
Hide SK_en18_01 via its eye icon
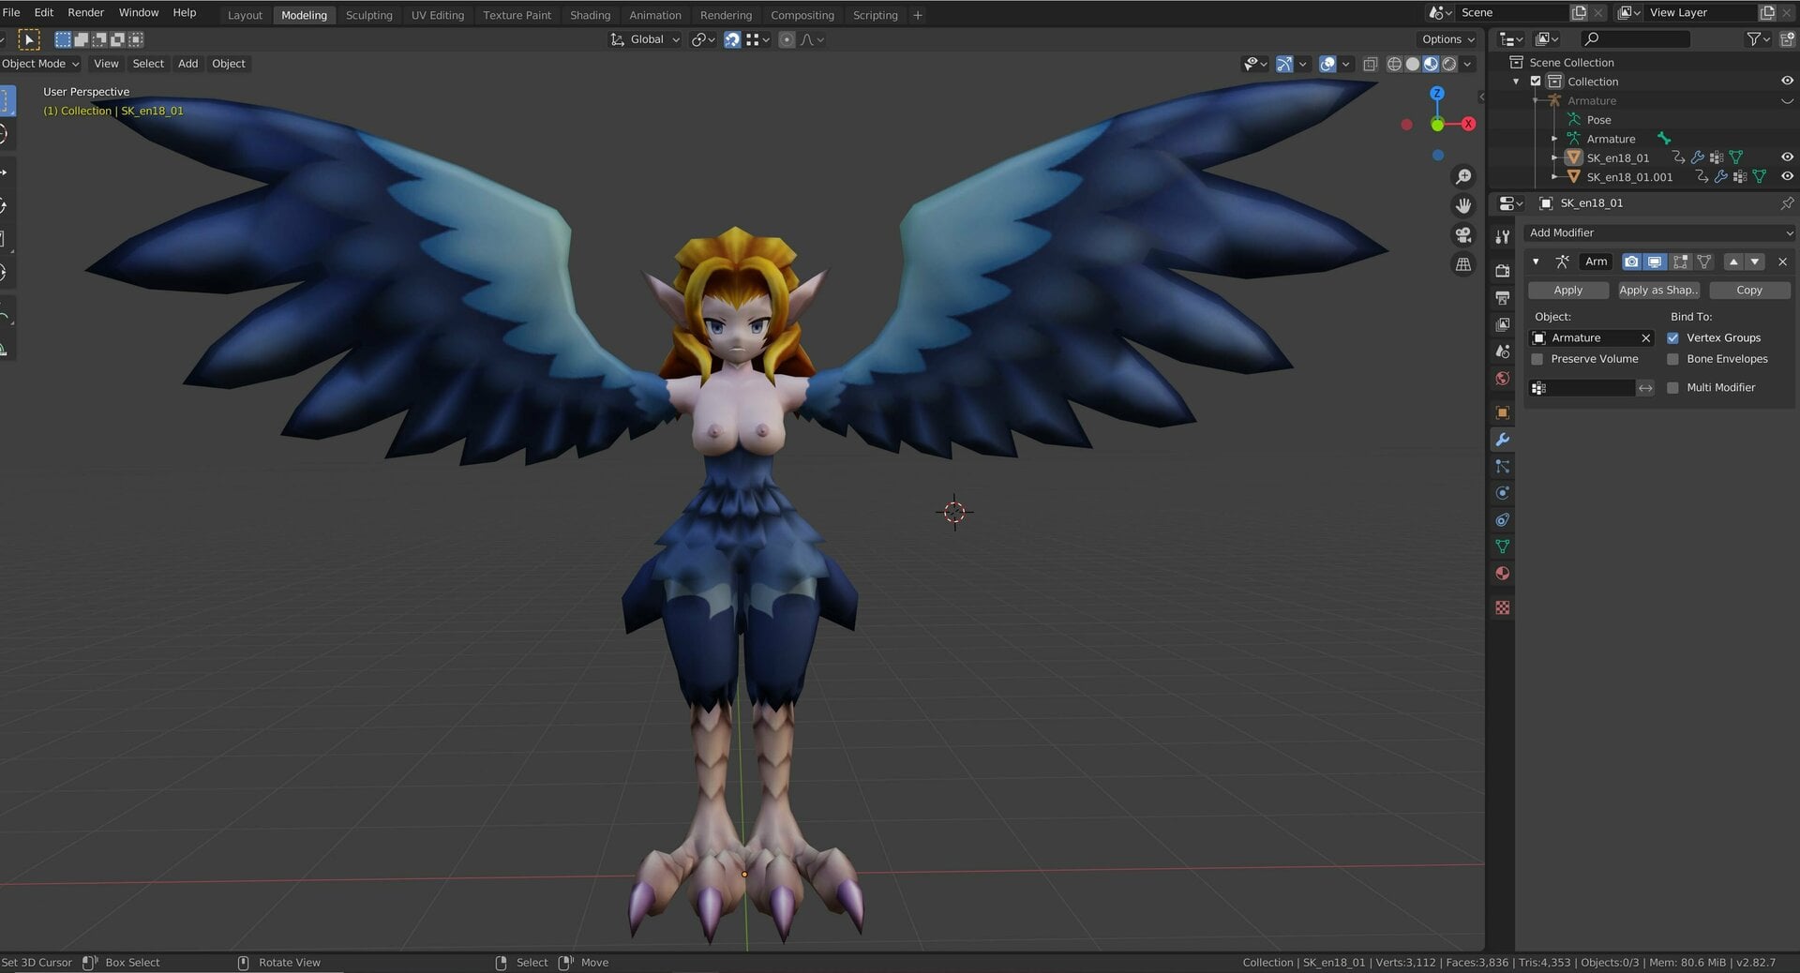click(1787, 157)
